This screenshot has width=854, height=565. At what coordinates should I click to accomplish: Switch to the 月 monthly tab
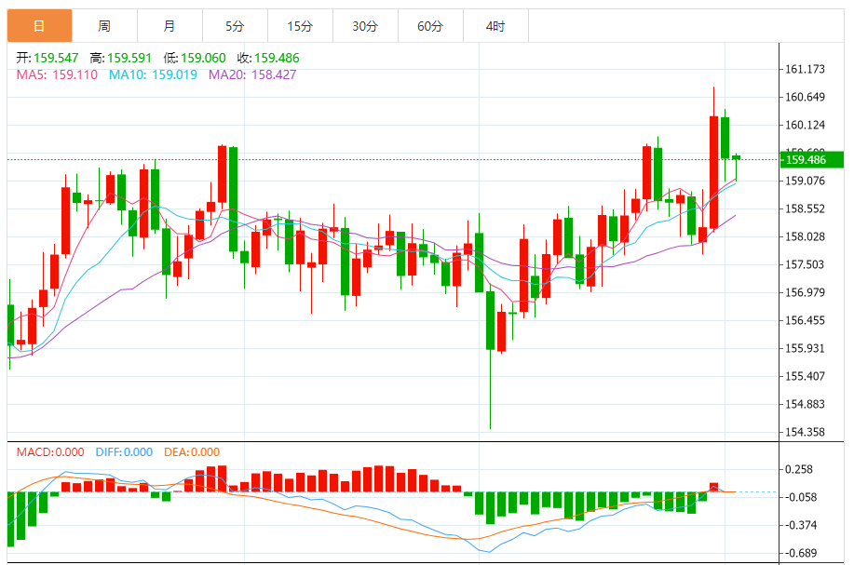[169, 25]
